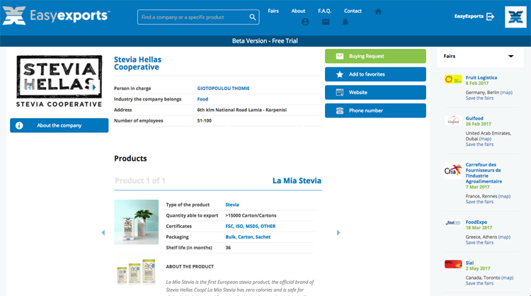Open the Fairs menu item

pyautogui.click(x=273, y=11)
